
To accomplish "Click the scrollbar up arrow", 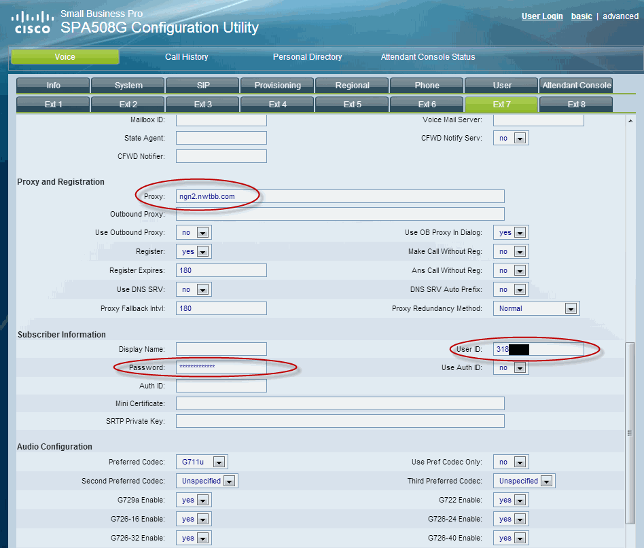I will click(630, 121).
